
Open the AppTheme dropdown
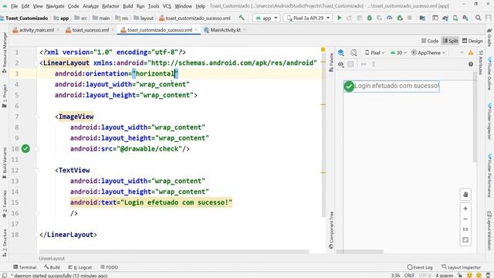[x=428, y=53]
